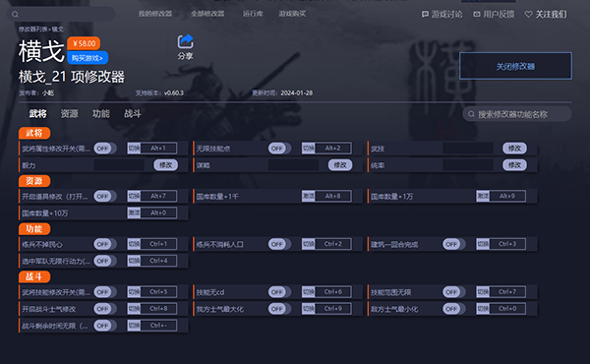This screenshot has height=364, width=590.
Task: Open 游戏讨论 chat icon link
Action: point(425,15)
